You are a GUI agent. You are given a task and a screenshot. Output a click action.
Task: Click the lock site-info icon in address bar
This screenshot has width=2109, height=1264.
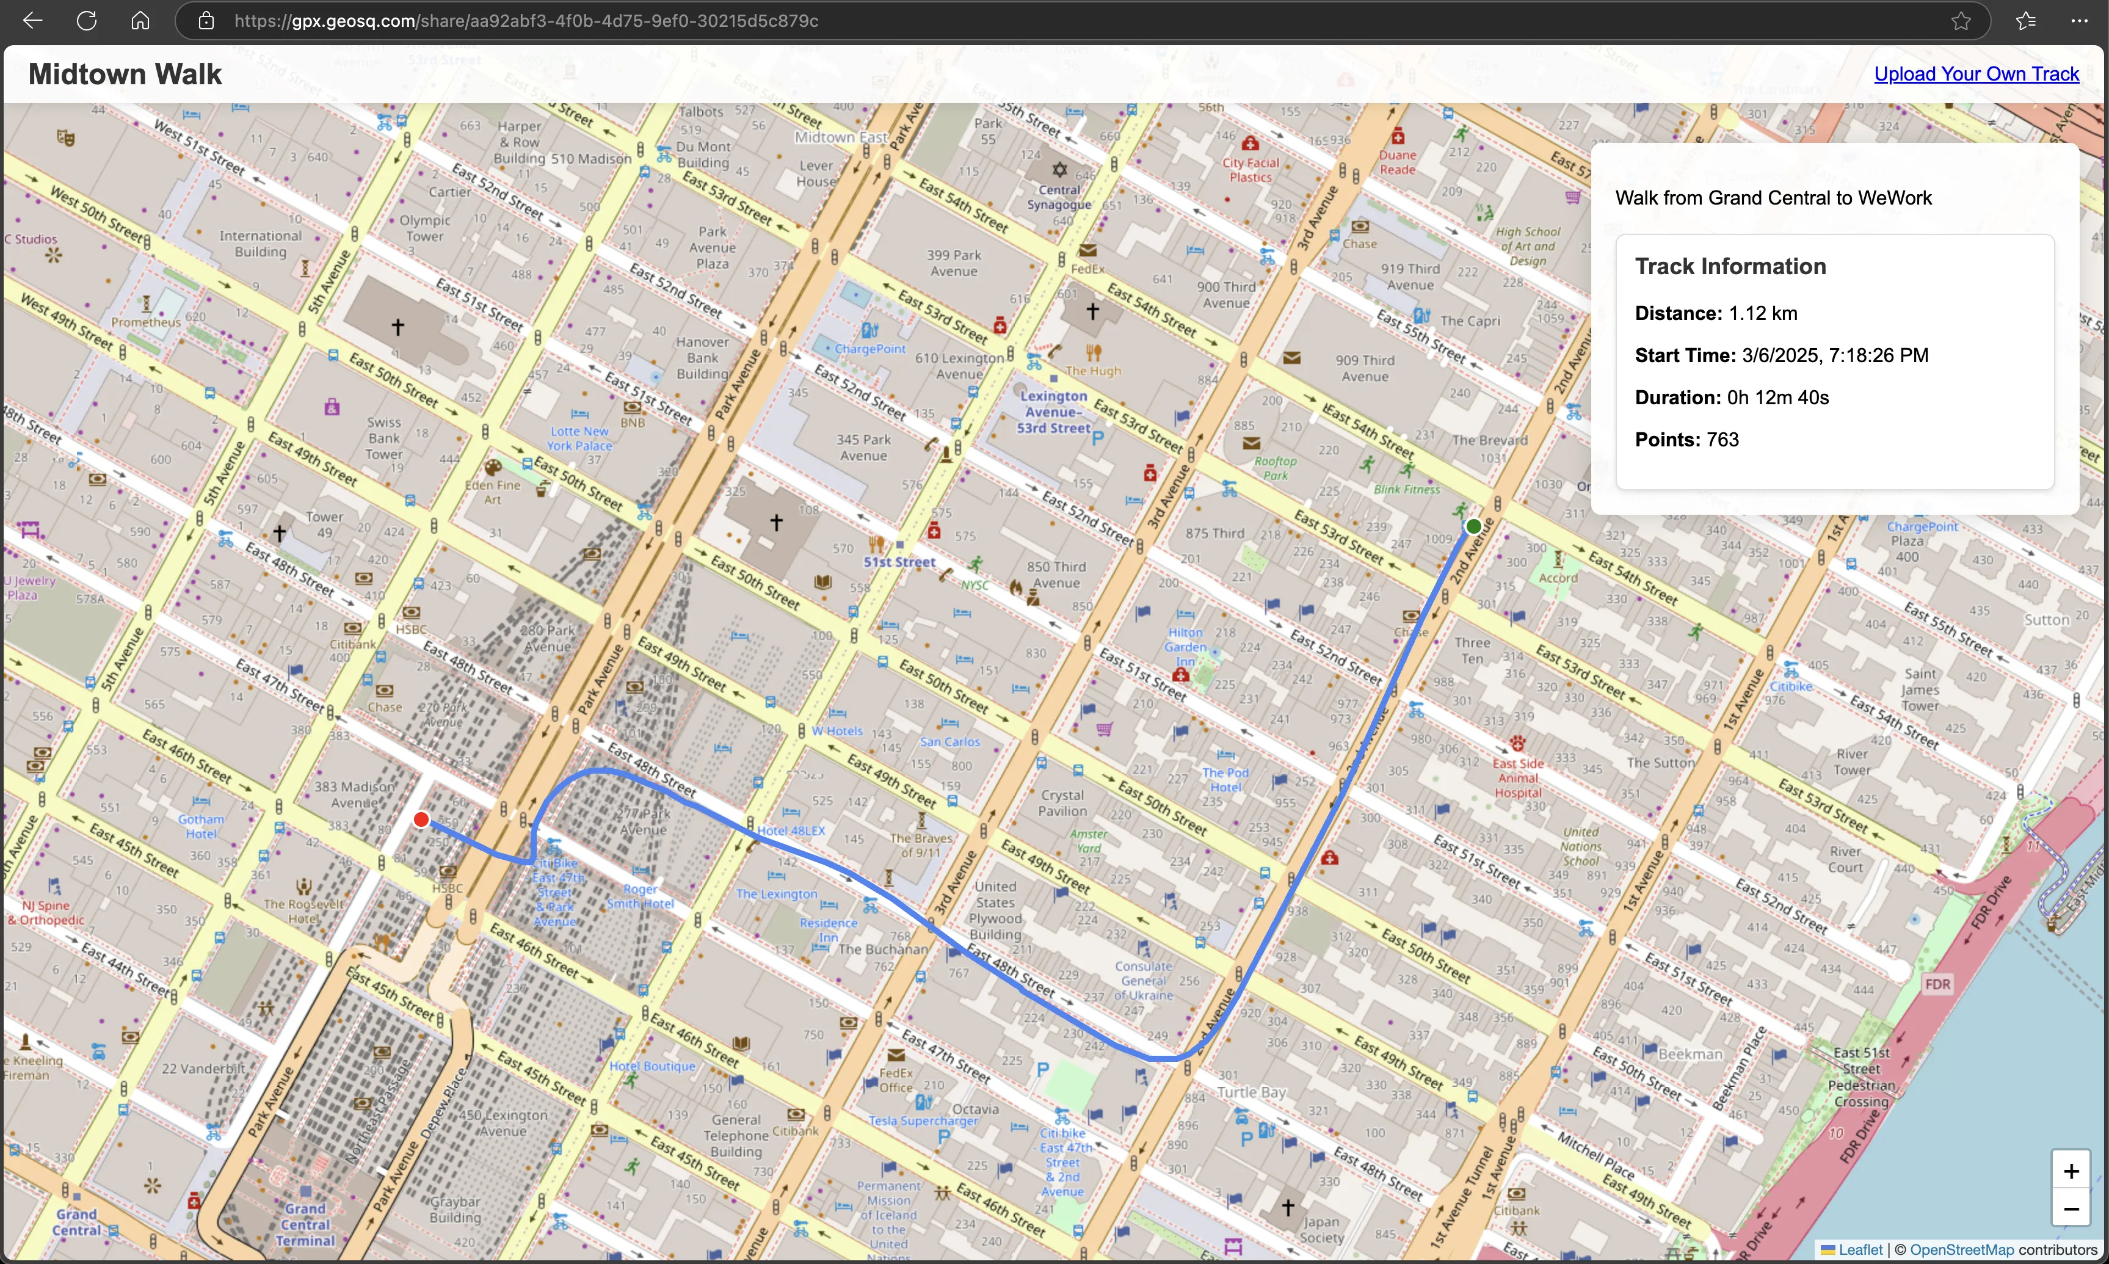(x=206, y=20)
